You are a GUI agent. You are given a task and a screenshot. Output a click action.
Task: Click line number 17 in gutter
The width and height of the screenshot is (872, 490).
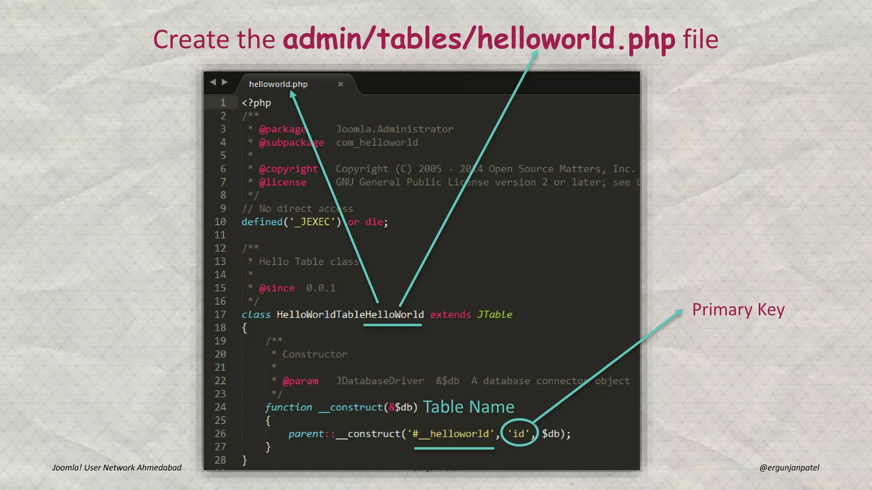pos(220,314)
